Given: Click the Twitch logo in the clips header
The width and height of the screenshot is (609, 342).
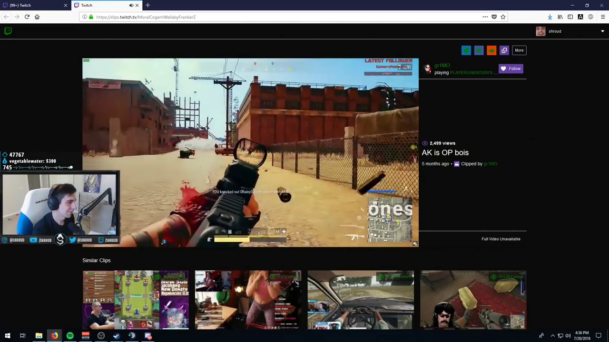Looking at the screenshot, I should 8,31.
